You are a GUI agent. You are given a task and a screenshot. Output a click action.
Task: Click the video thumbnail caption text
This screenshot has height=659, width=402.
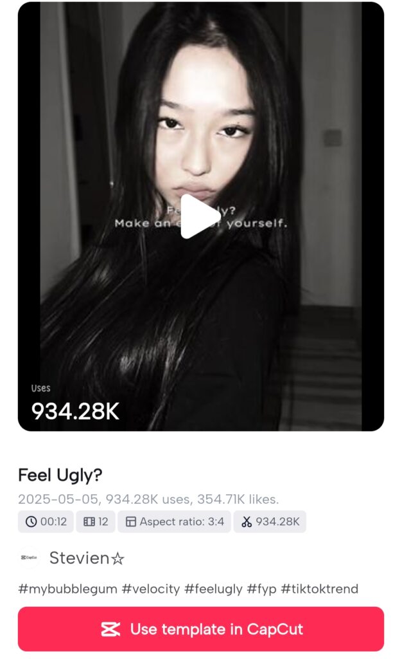[201, 217]
